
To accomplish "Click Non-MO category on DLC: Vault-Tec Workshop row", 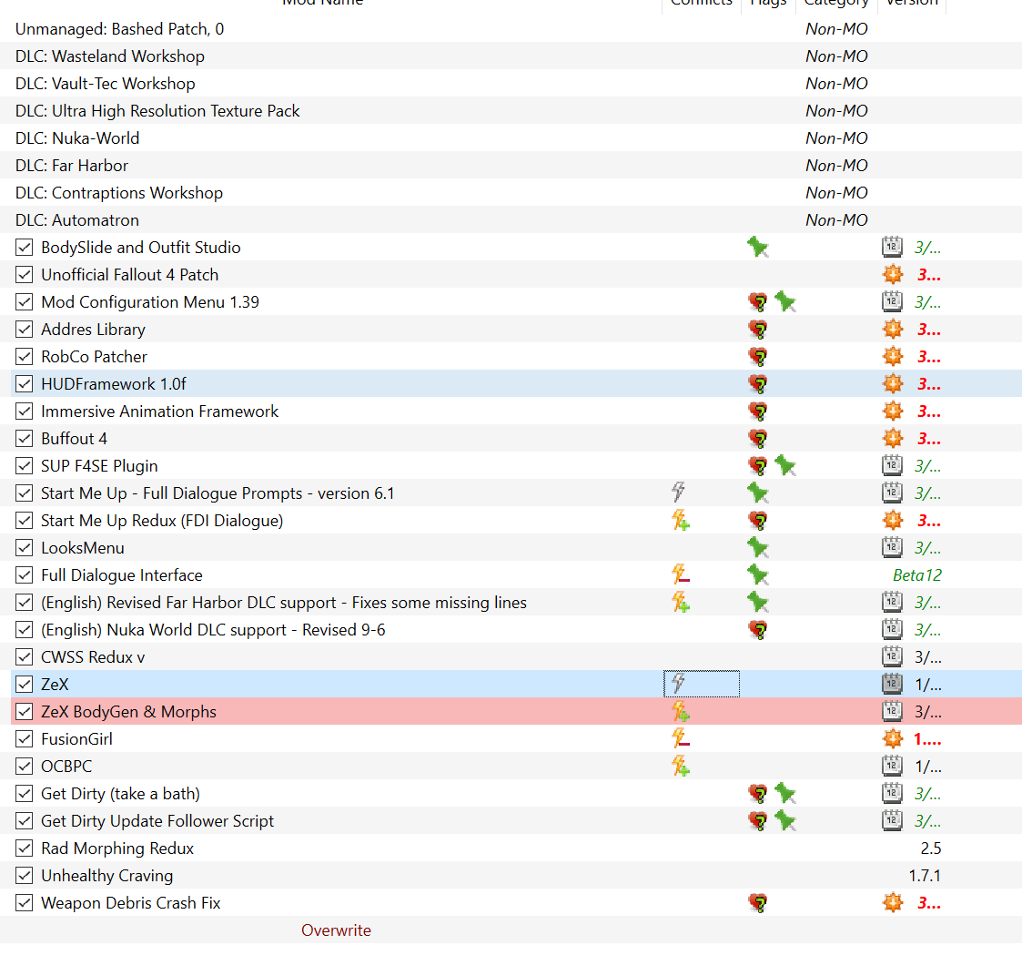I will tap(836, 84).
